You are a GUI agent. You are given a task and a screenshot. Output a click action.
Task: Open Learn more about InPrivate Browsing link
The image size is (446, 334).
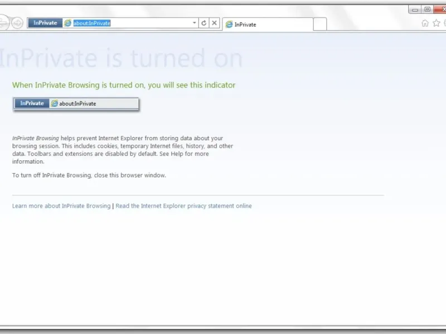(61, 206)
